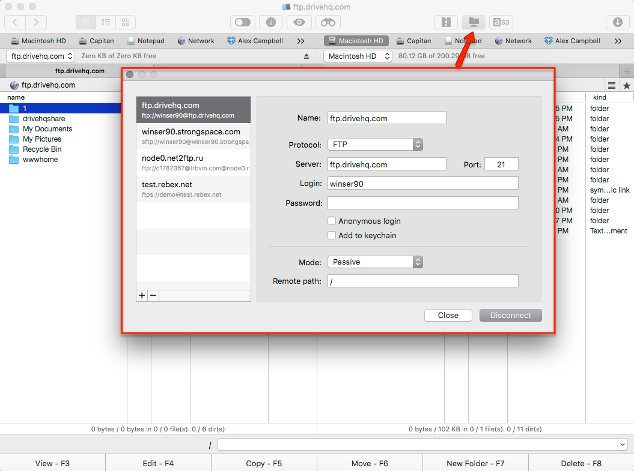
Task: Click the command line input field
Action: tap(417, 445)
